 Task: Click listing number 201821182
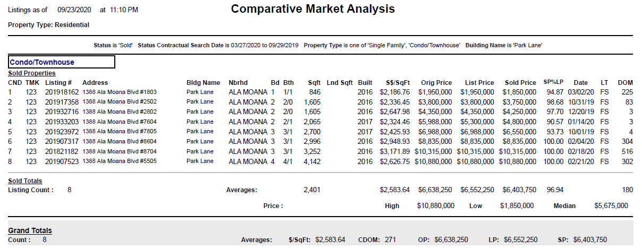[x=62, y=151]
